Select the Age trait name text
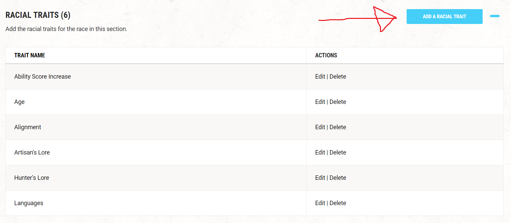The image size is (511, 223). [x=19, y=102]
